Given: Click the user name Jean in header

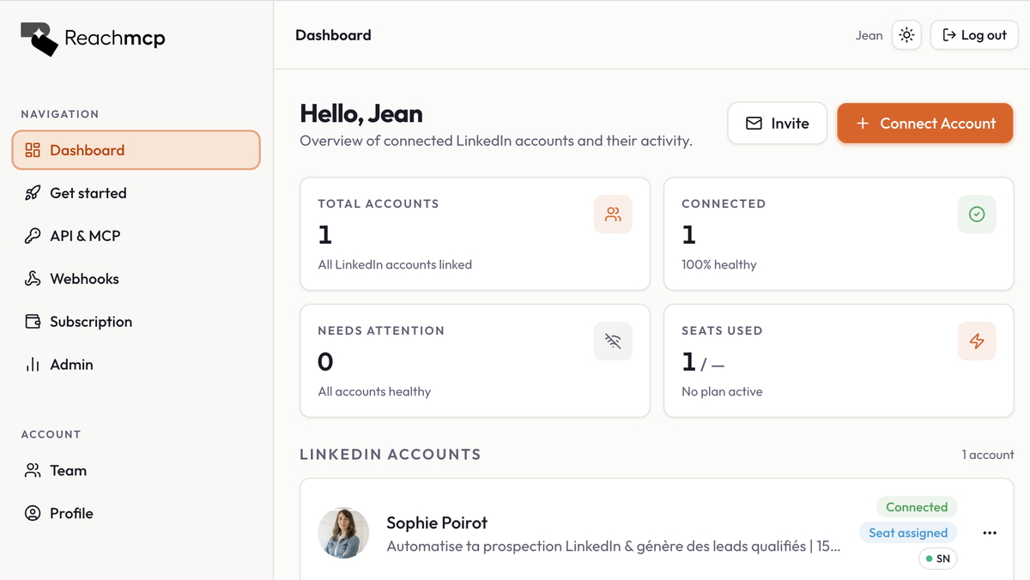Looking at the screenshot, I should pyautogui.click(x=869, y=35).
